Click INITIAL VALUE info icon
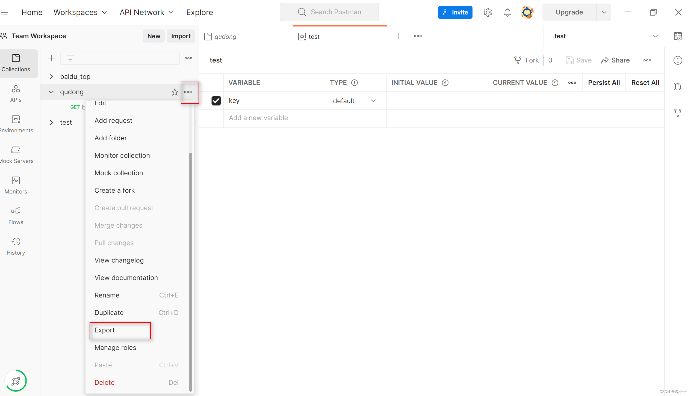Viewport: 691px width, 396px height. click(445, 83)
